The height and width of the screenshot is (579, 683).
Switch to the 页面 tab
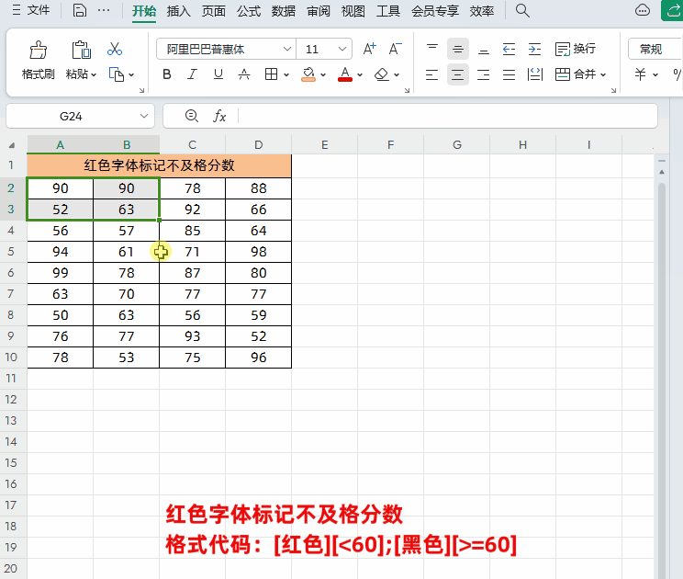point(213,11)
